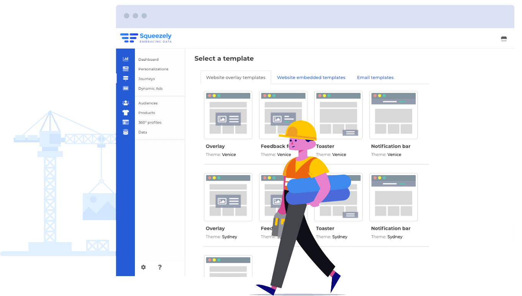522x296 pixels.
Task: Select the Sydney Toaster template label
Action: 325,228
